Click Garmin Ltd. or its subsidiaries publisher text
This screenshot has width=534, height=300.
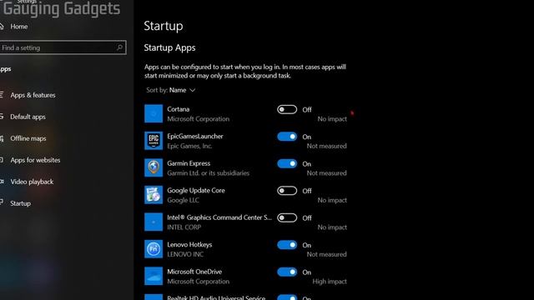tap(208, 173)
